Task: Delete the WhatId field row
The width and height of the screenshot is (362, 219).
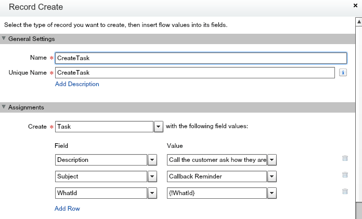Action: [x=344, y=191]
